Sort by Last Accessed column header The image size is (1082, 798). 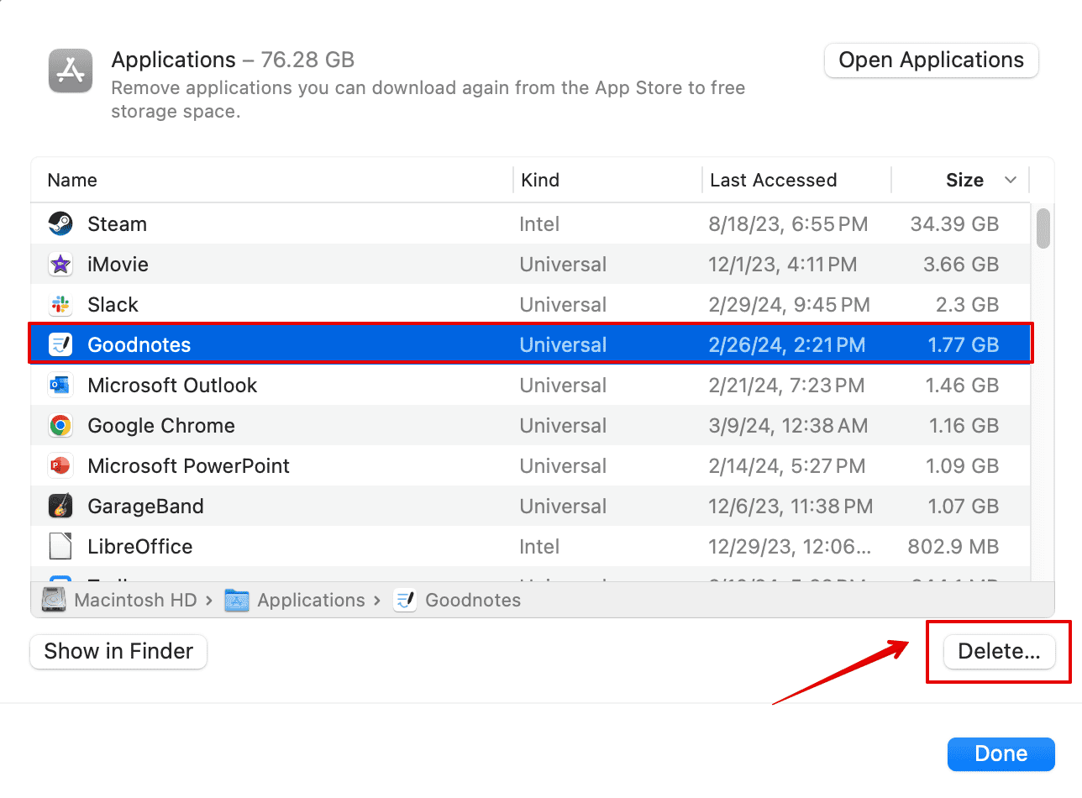pyautogui.click(x=773, y=180)
